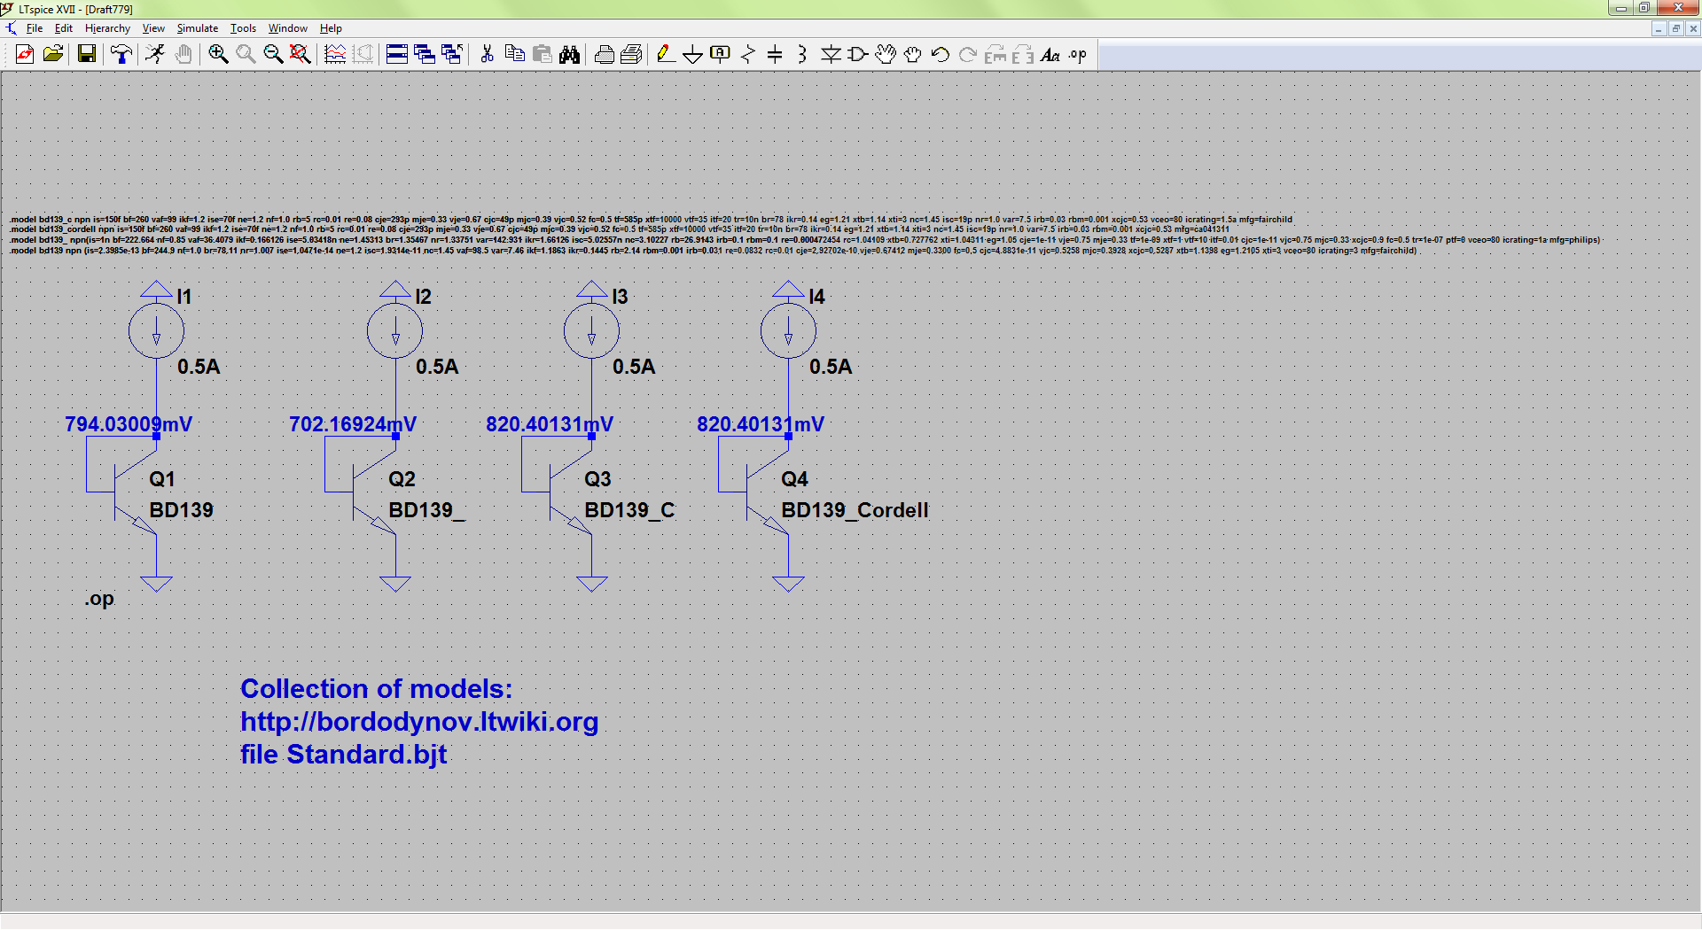Select the .model bd139_c directive line
Screen dimensions: 1702x930
tap(651, 219)
